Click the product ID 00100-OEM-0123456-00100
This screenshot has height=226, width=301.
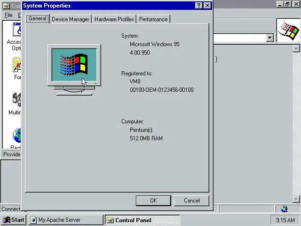tap(162, 90)
